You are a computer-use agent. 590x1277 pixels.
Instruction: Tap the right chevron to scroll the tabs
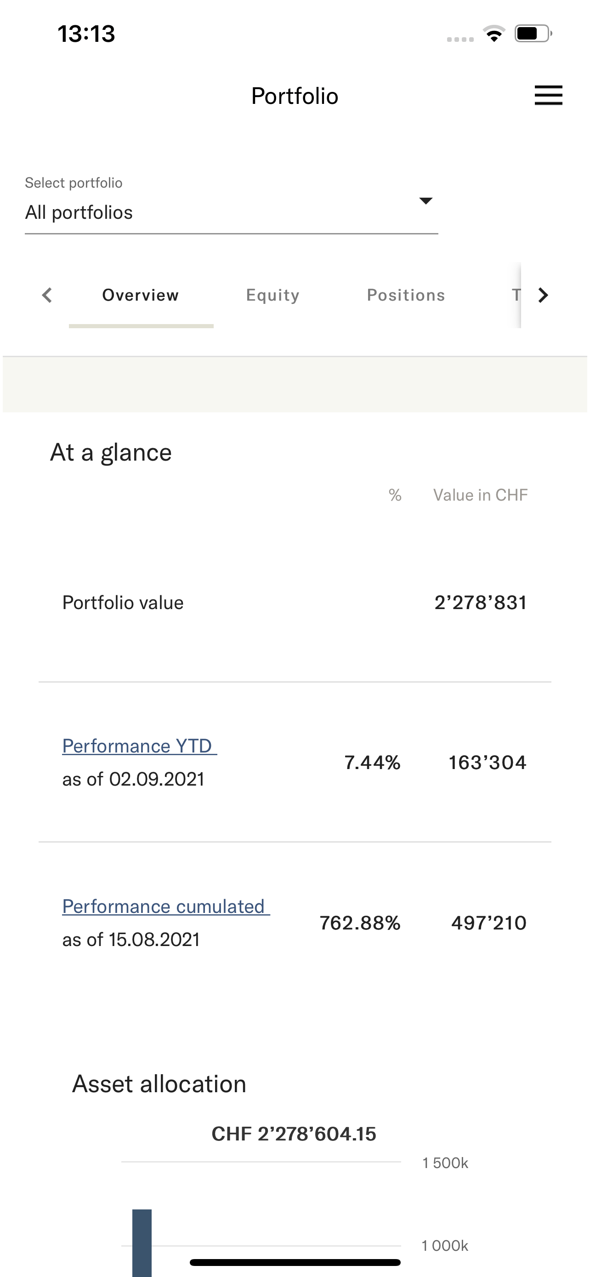(544, 296)
